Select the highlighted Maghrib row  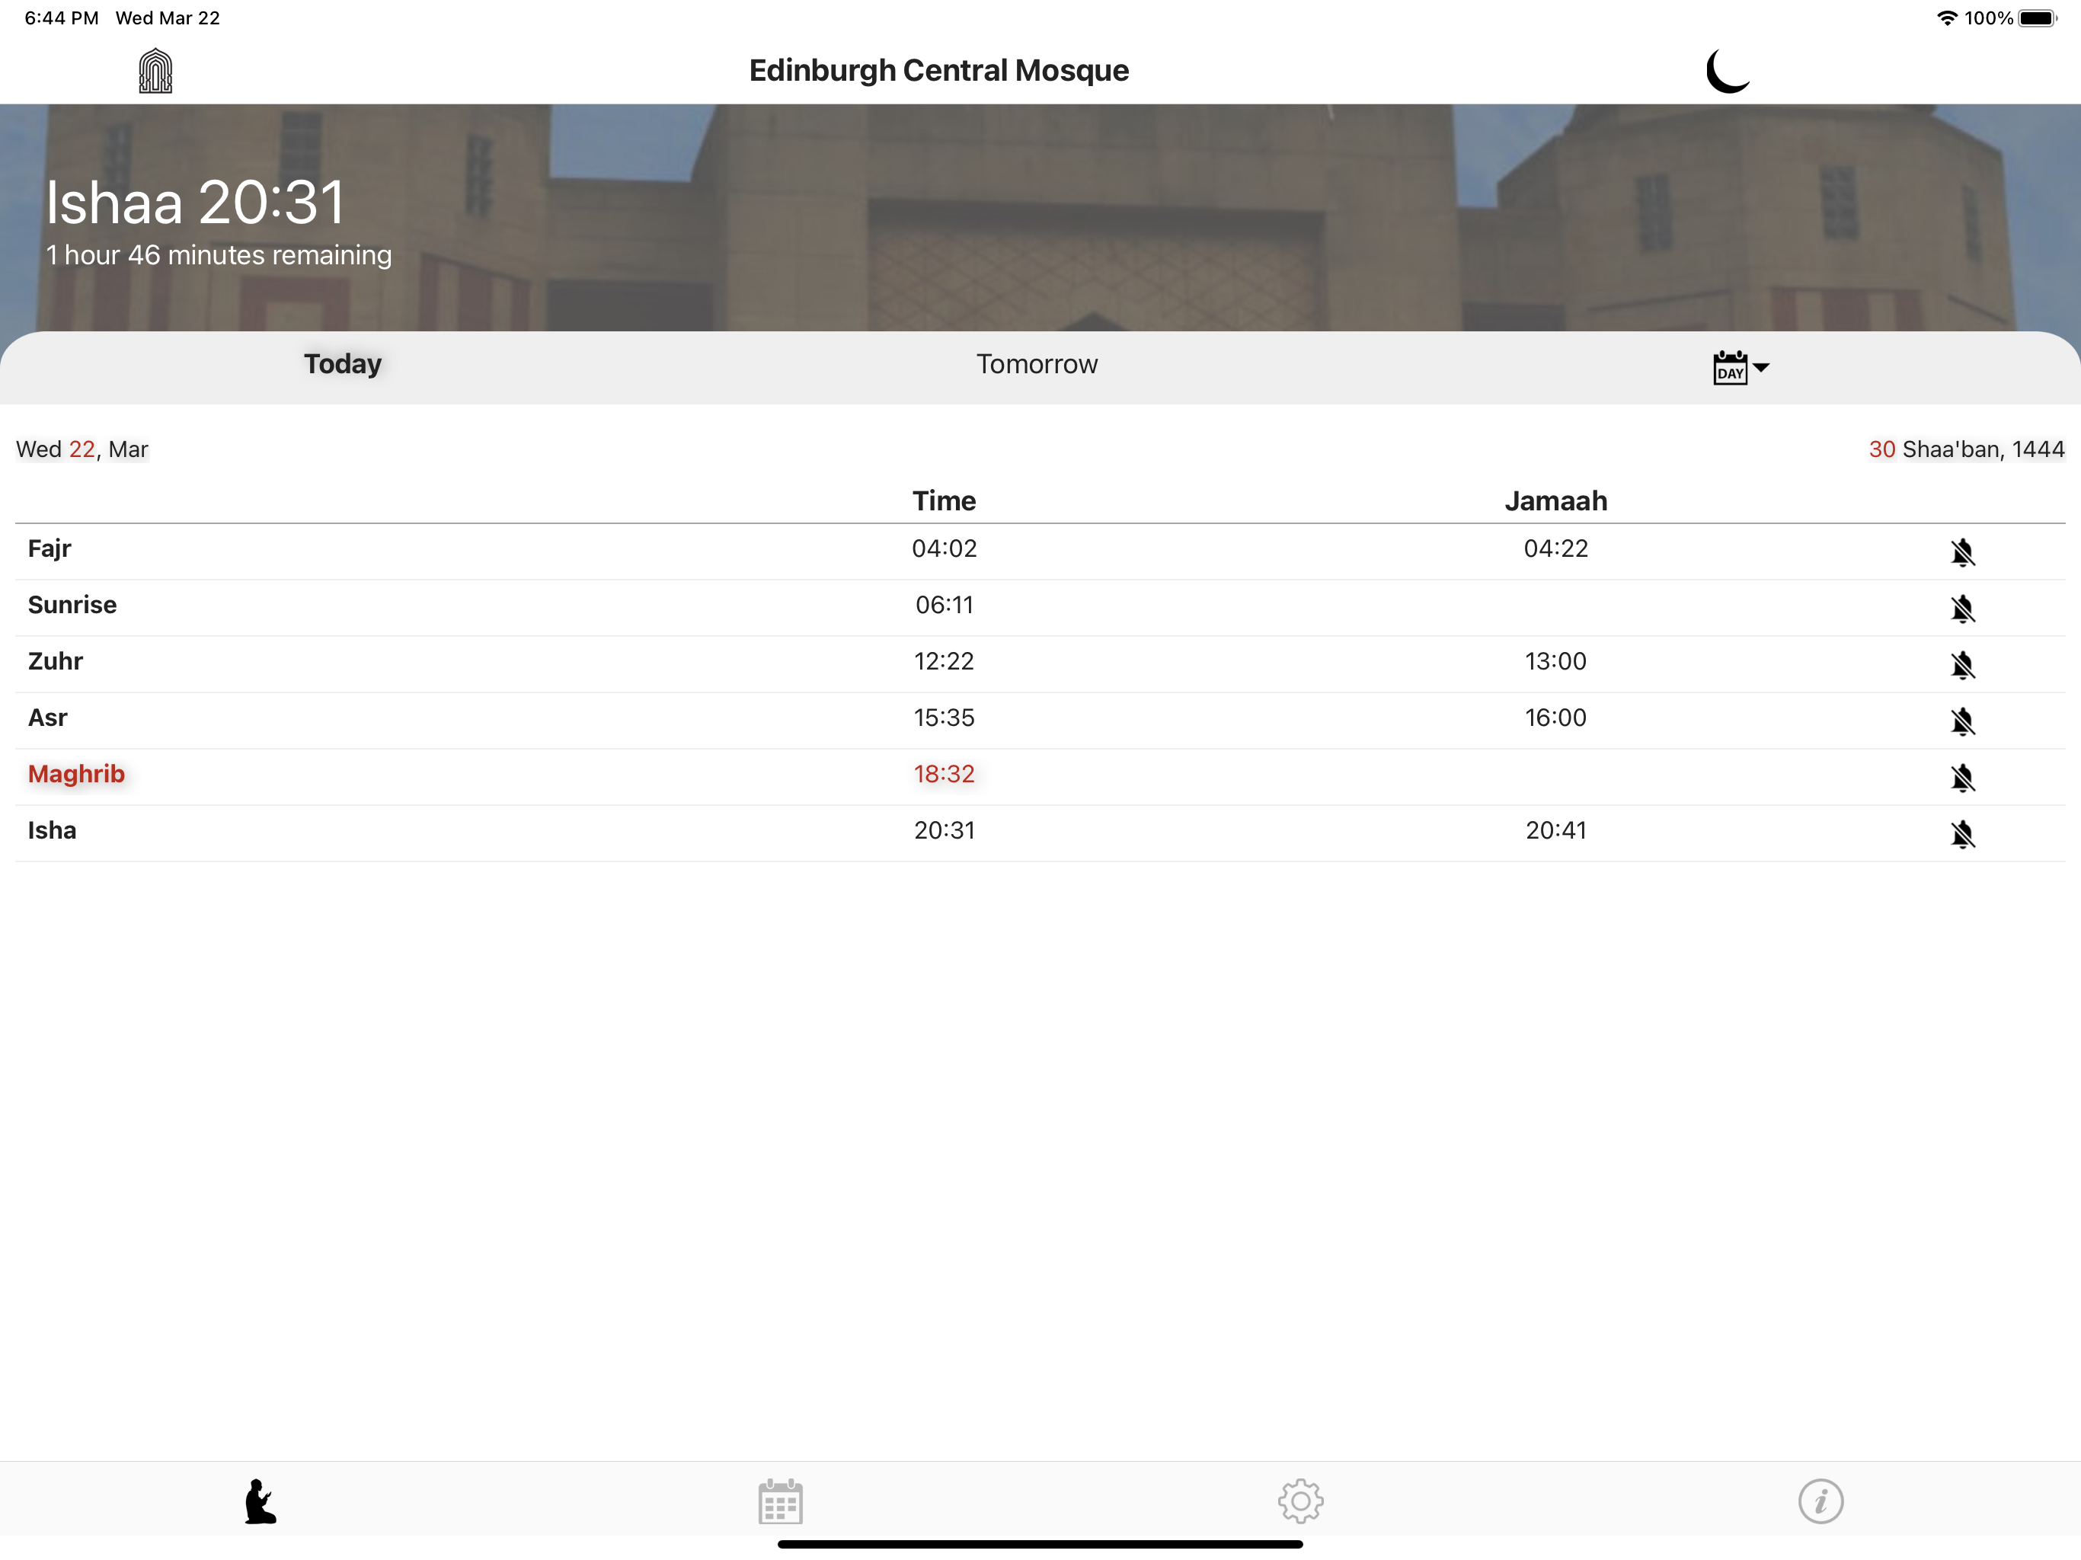pos(76,775)
